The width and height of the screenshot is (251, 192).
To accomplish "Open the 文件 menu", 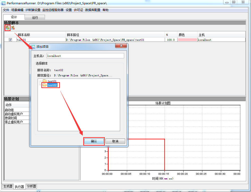I will [x=6, y=10].
